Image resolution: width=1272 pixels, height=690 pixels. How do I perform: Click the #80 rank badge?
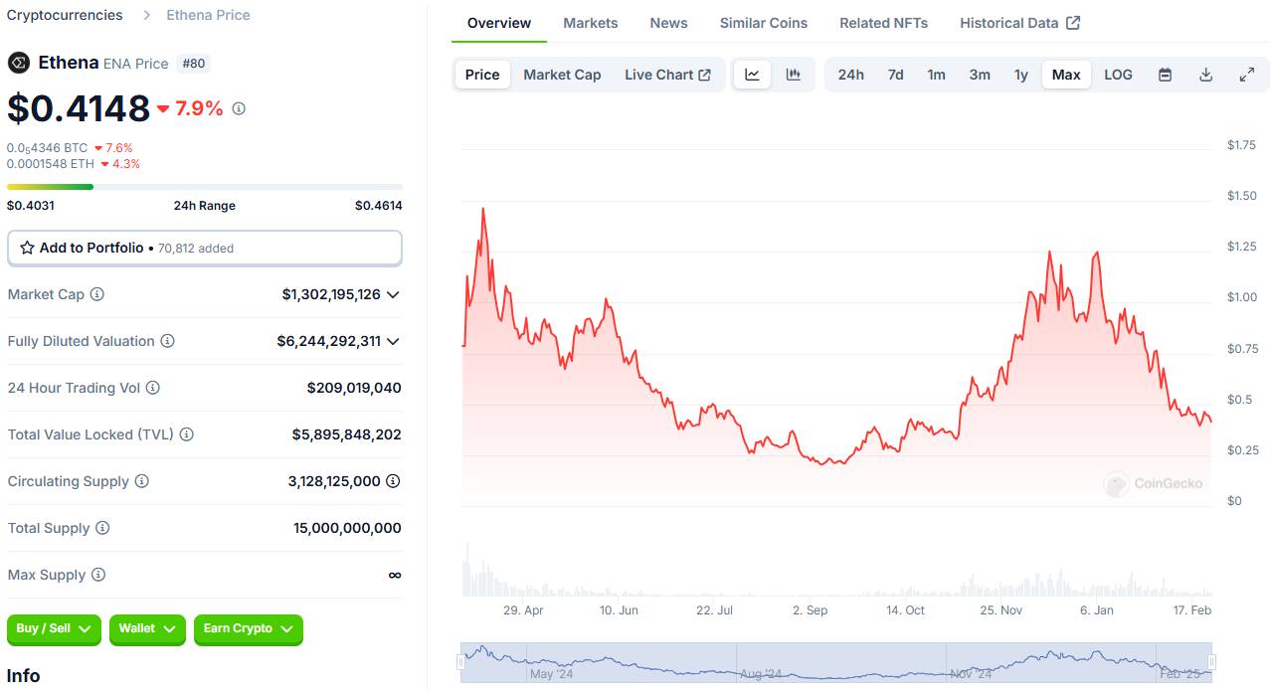click(194, 64)
